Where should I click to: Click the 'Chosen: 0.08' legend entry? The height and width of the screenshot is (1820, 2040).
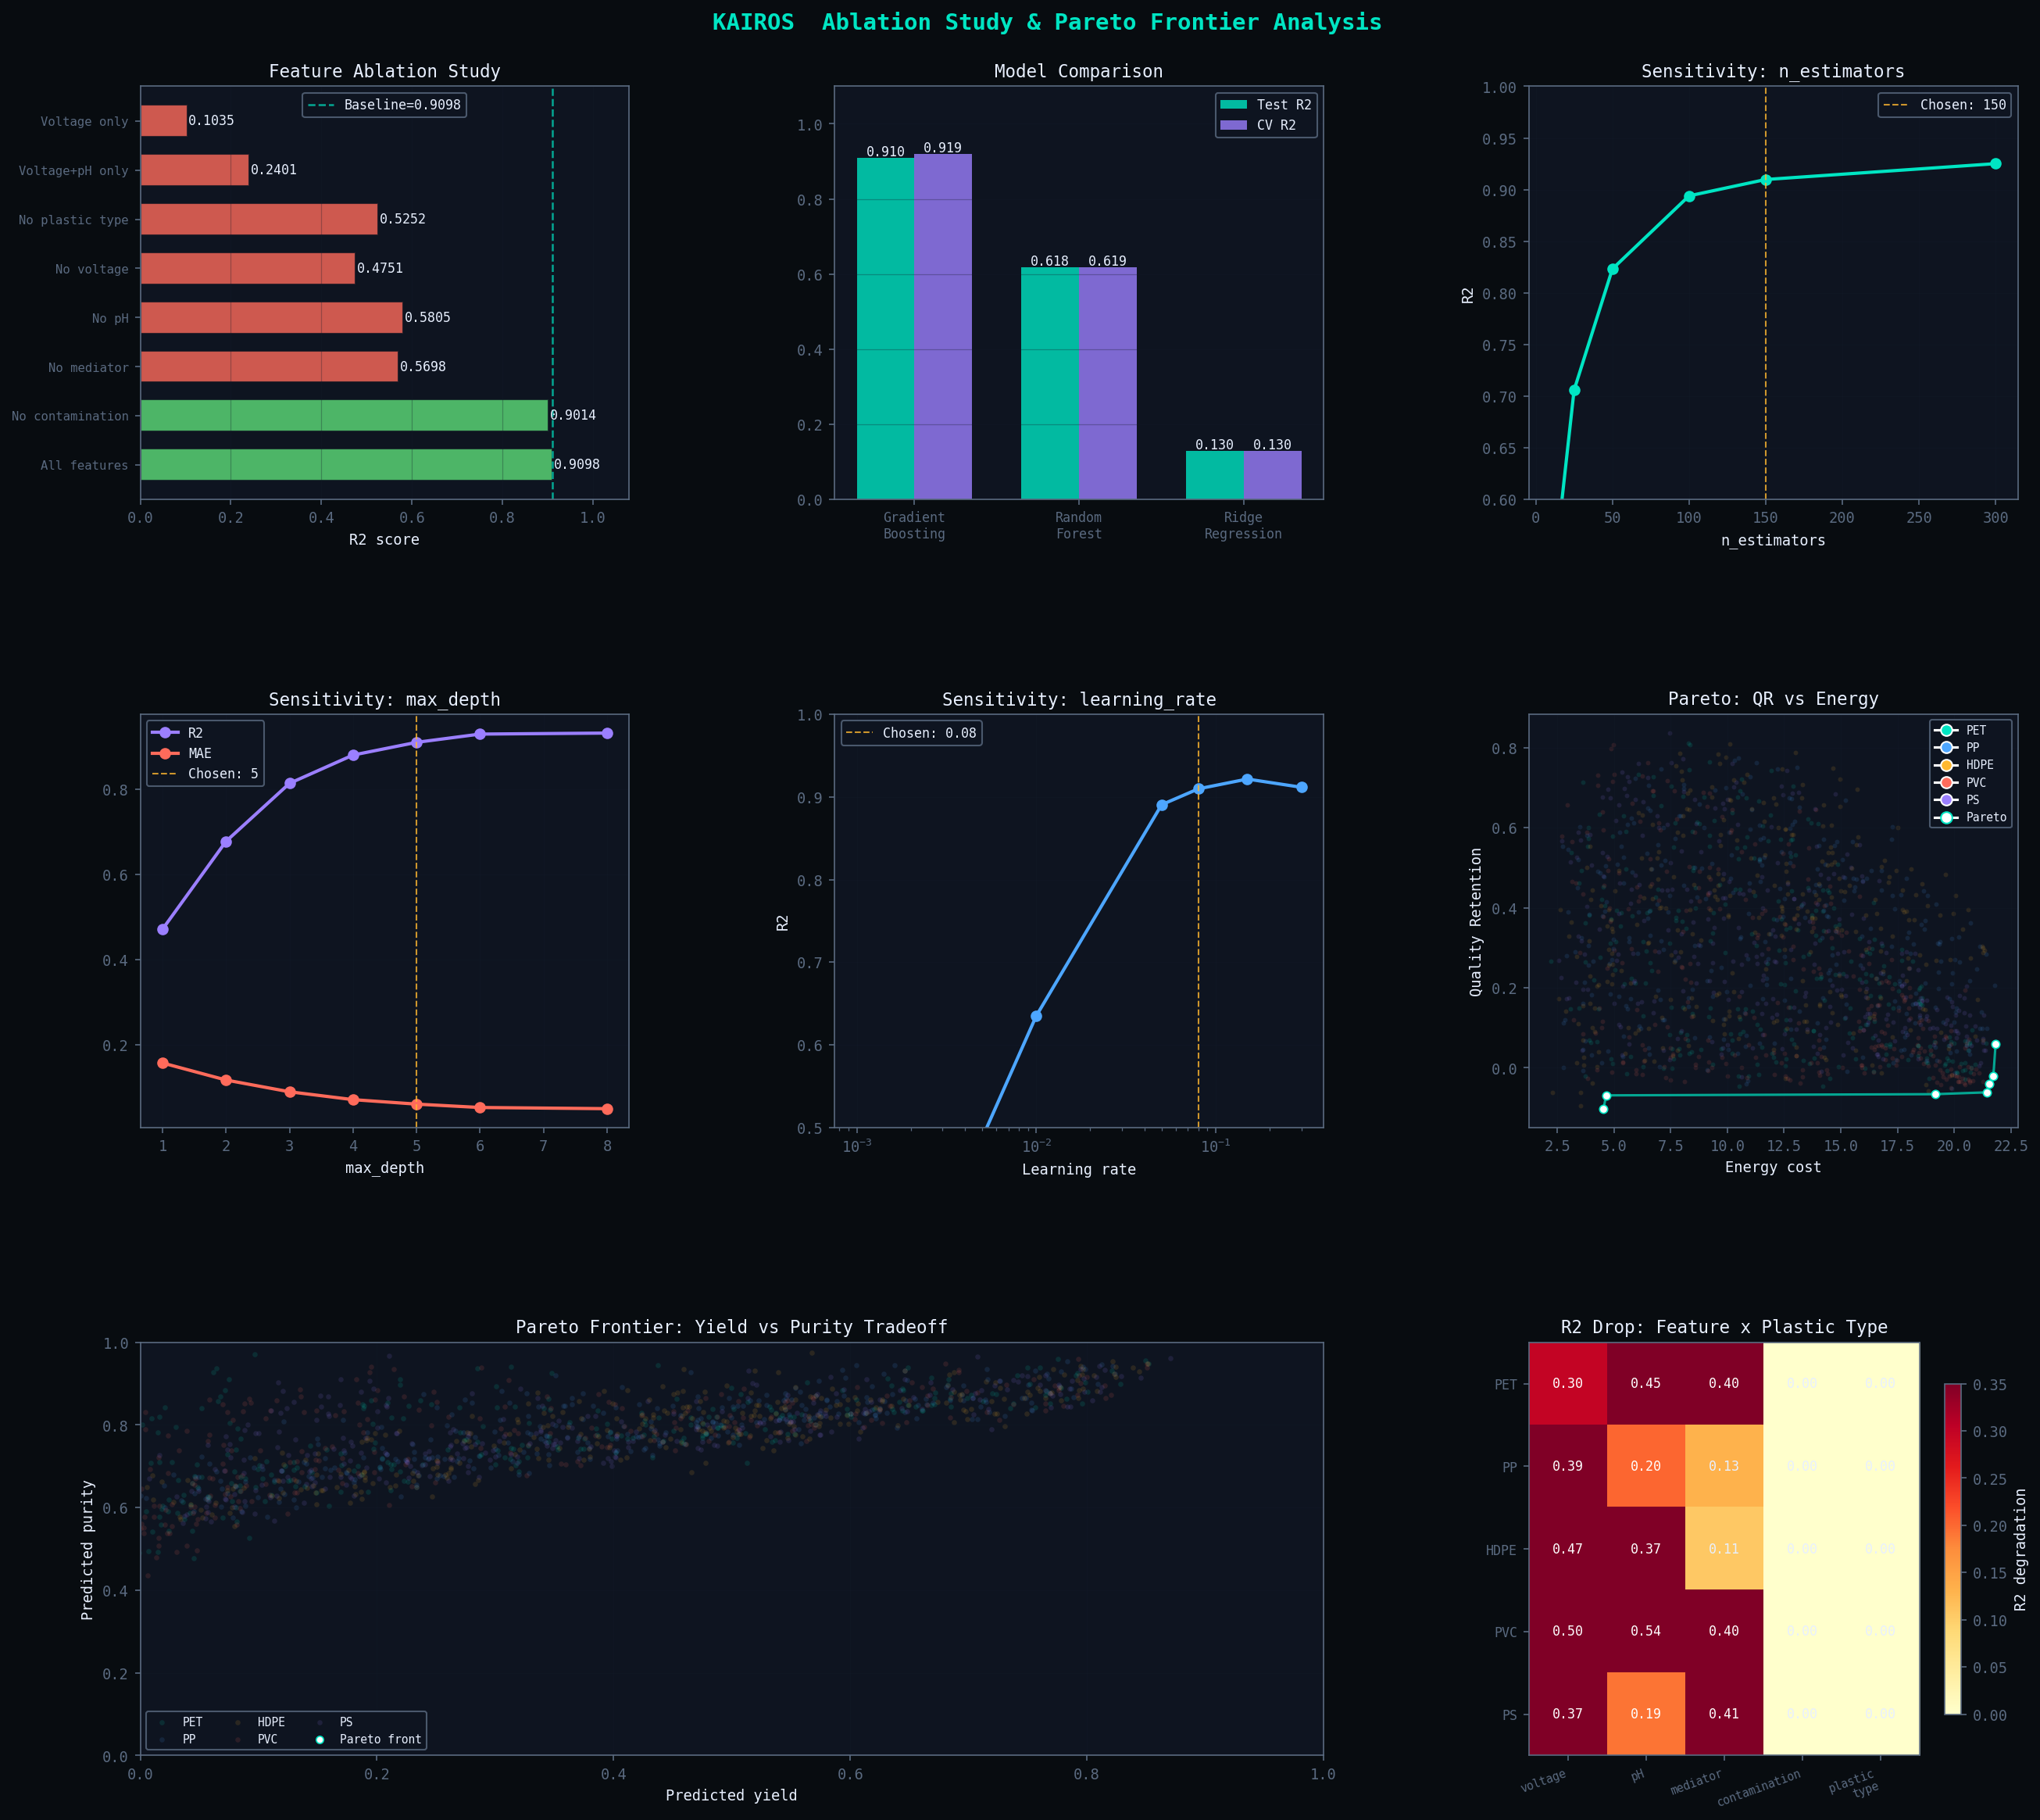coord(911,733)
